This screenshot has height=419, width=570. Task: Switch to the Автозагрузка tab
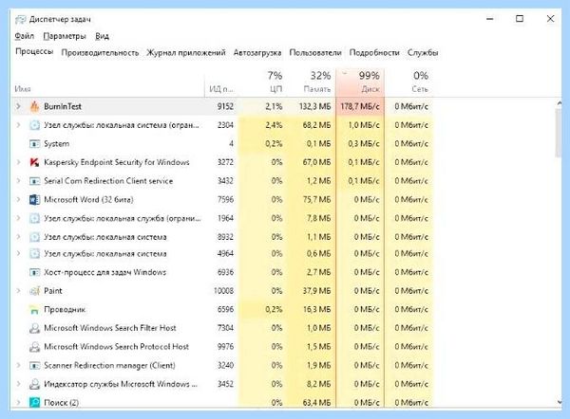point(257,53)
